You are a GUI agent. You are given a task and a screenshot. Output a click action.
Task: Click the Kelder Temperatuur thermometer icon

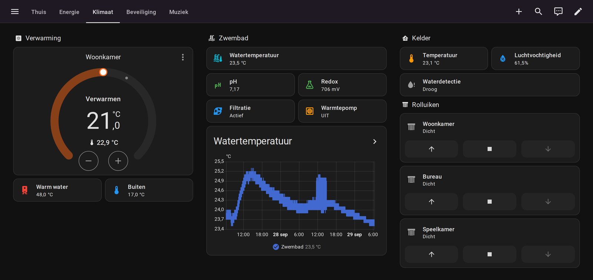pos(411,59)
